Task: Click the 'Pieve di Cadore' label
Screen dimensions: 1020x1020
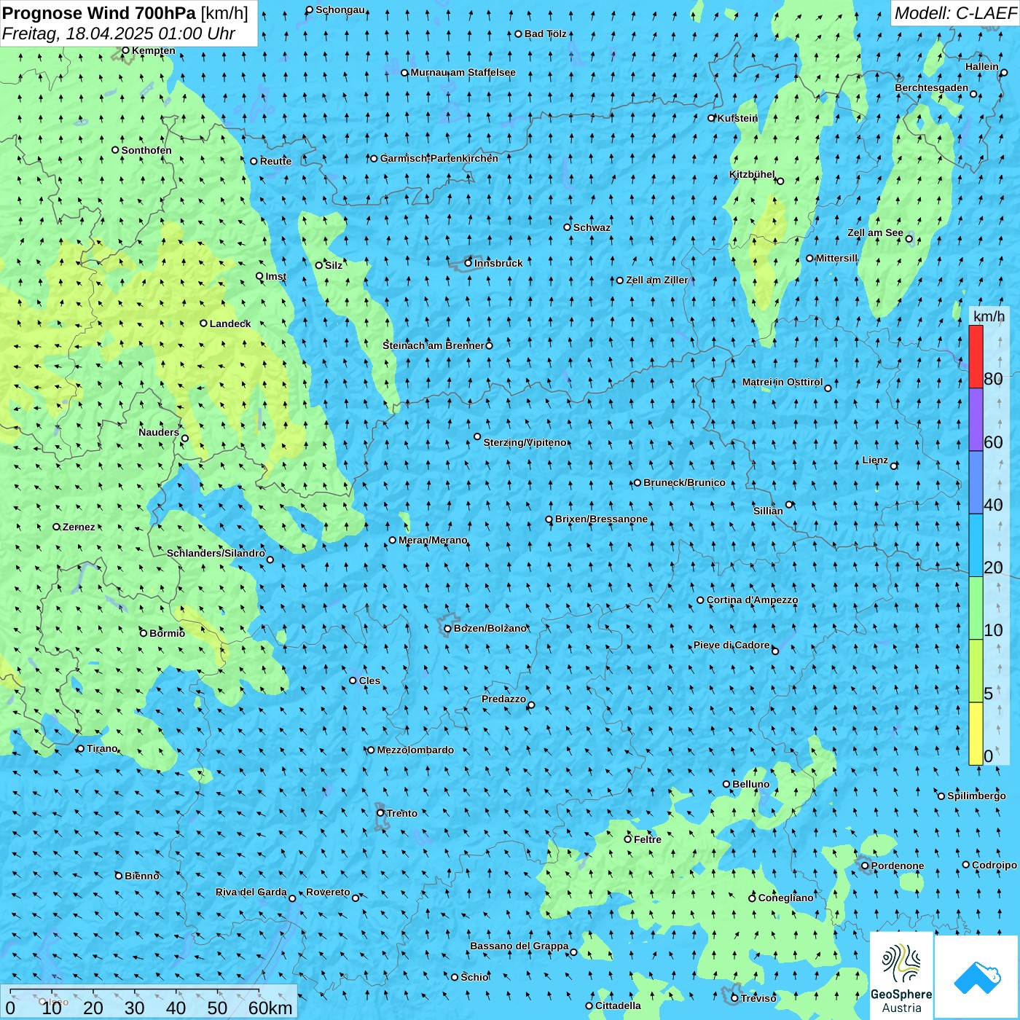Action: [x=731, y=645]
